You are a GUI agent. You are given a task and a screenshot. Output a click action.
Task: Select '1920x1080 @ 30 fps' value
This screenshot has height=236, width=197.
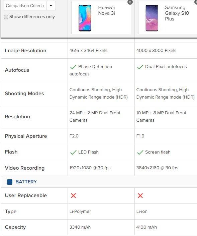pos(90,168)
